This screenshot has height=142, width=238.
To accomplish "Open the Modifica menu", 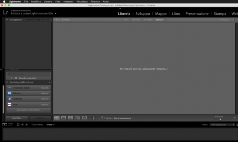I will [36, 2].
